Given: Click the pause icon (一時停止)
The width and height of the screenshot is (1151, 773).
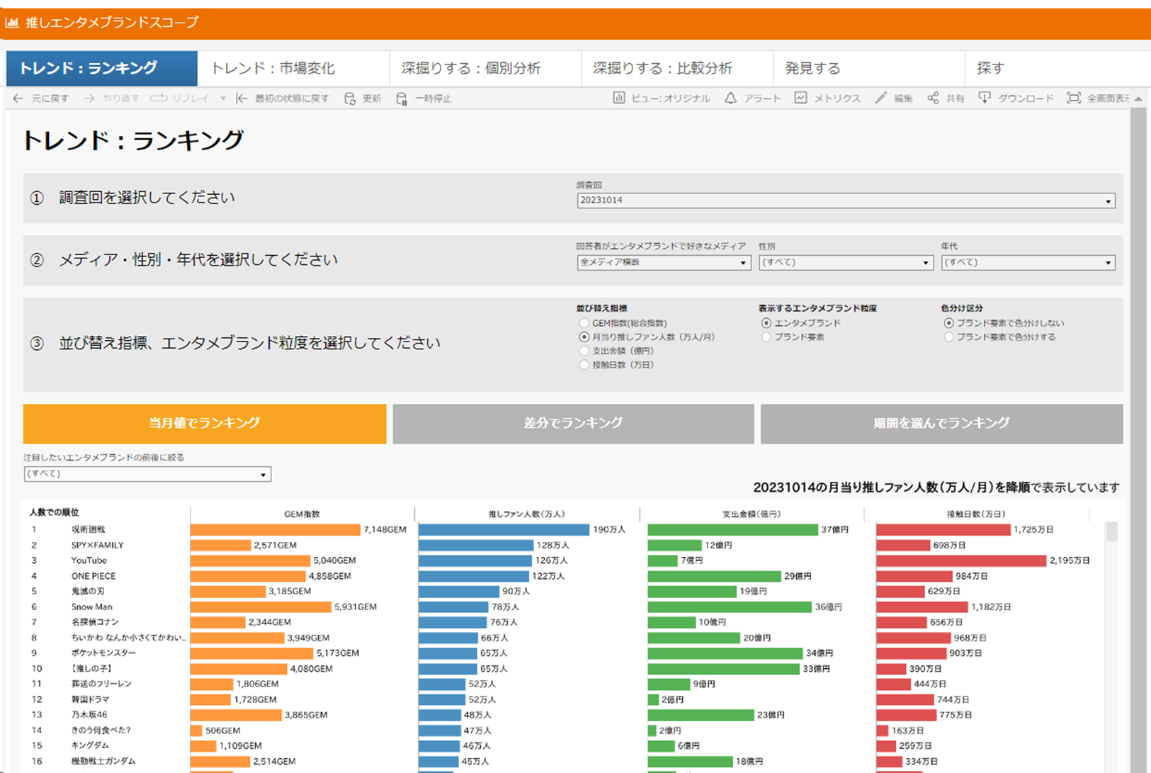Looking at the screenshot, I should [x=402, y=98].
